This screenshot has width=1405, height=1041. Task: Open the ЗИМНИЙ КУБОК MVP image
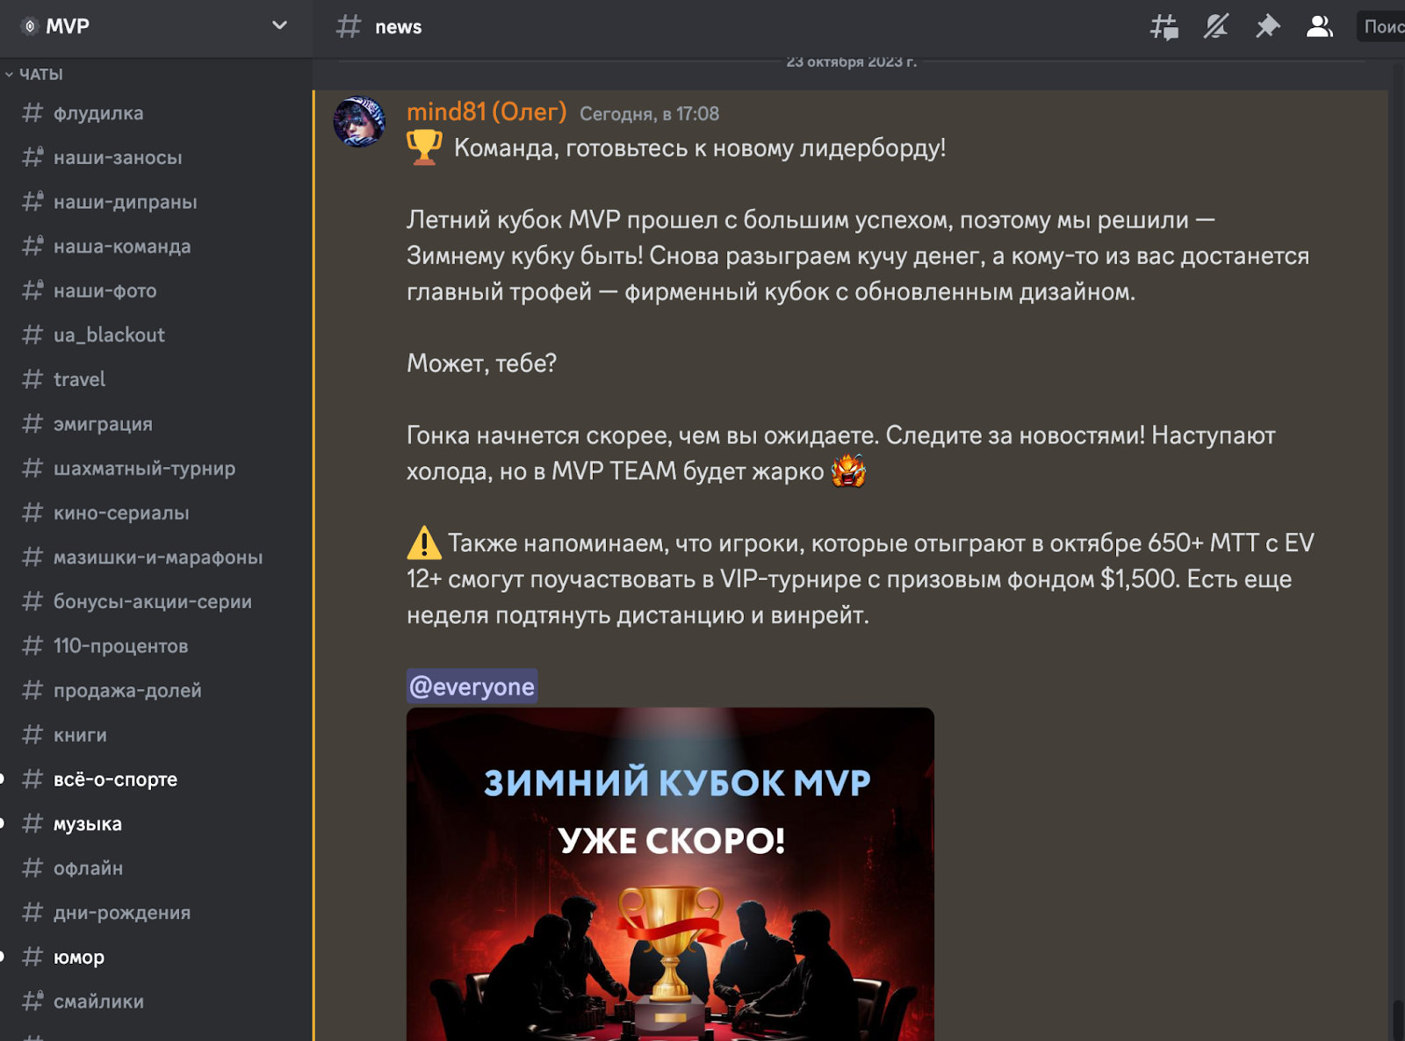[x=670, y=874]
